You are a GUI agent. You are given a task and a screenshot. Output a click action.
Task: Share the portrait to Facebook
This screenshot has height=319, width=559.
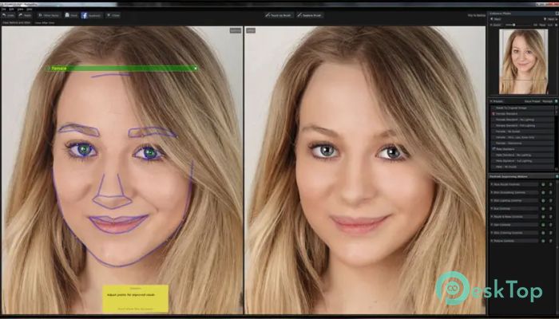[x=92, y=15]
